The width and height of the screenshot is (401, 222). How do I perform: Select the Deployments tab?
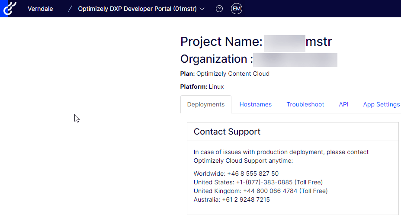[x=206, y=104]
